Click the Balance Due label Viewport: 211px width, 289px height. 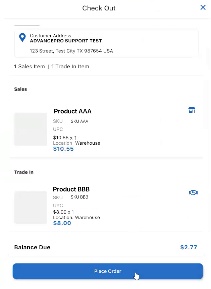click(32, 248)
